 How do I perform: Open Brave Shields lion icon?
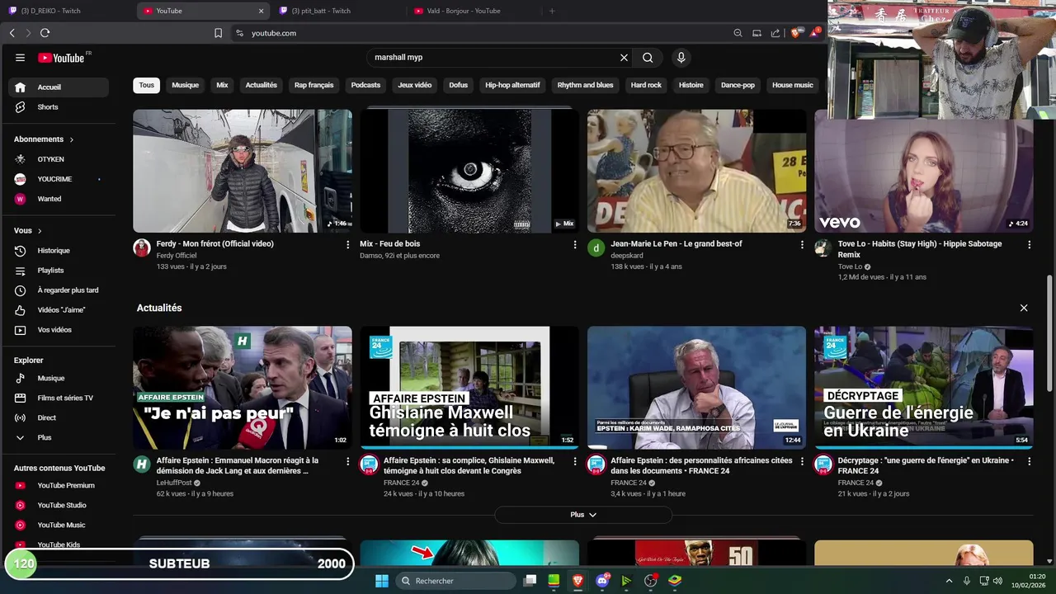(795, 33)
